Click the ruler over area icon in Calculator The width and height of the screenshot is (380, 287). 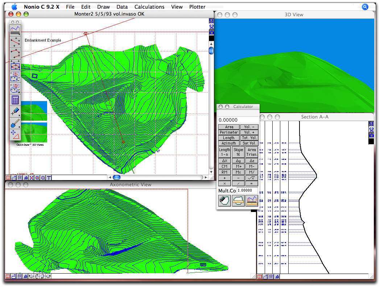coord(238,201)
